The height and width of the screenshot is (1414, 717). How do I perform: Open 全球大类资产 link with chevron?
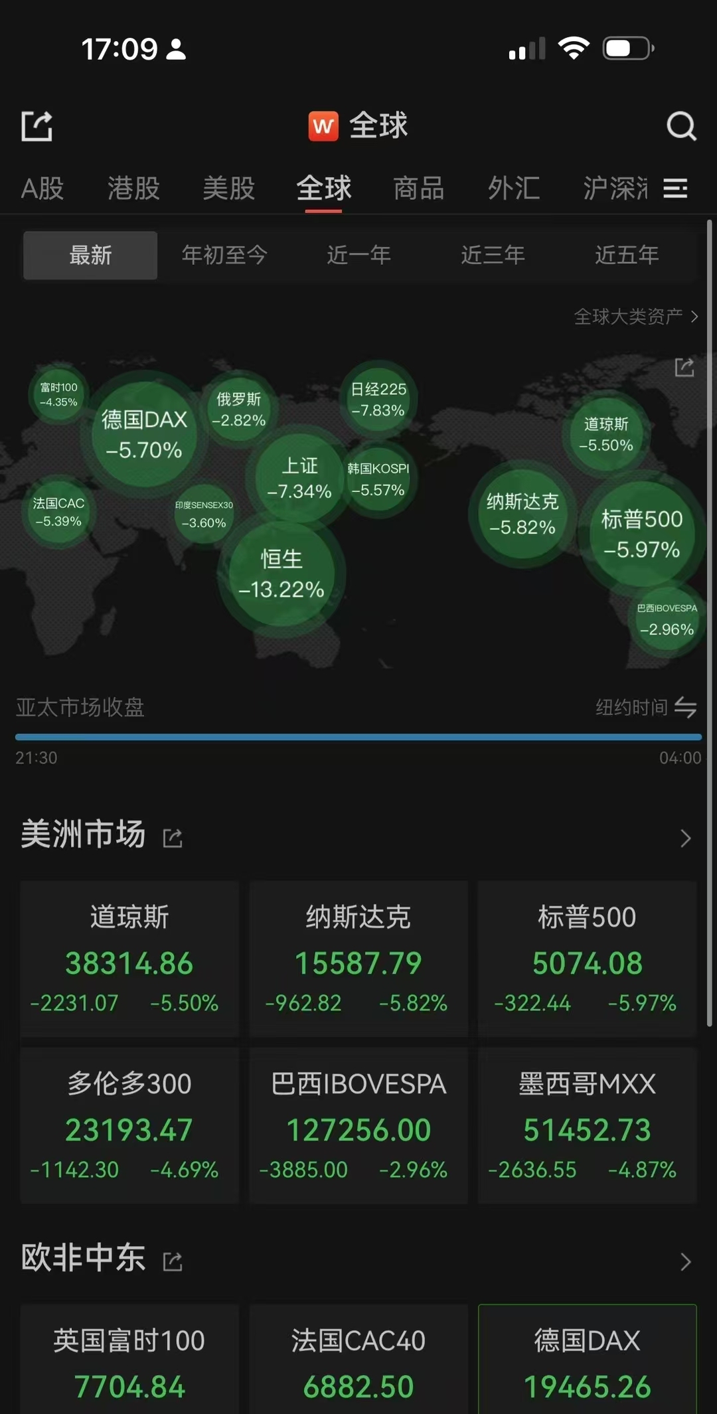636,317
